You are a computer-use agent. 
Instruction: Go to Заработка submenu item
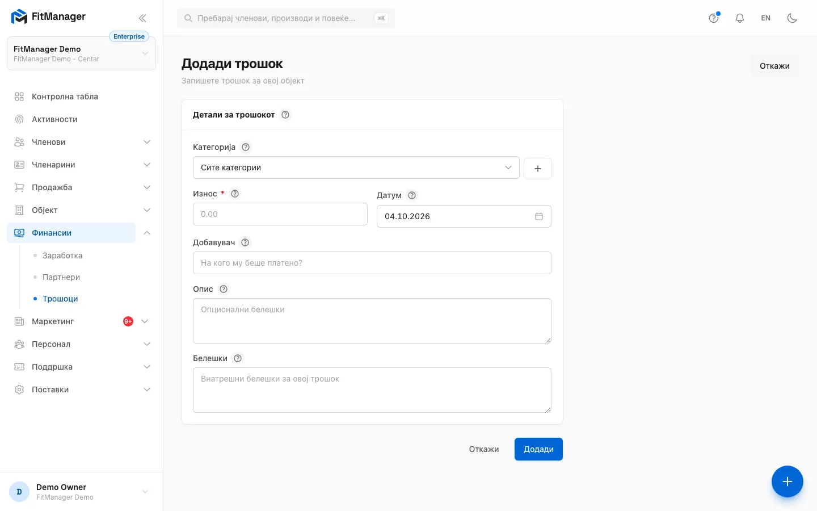coord(62,256)
